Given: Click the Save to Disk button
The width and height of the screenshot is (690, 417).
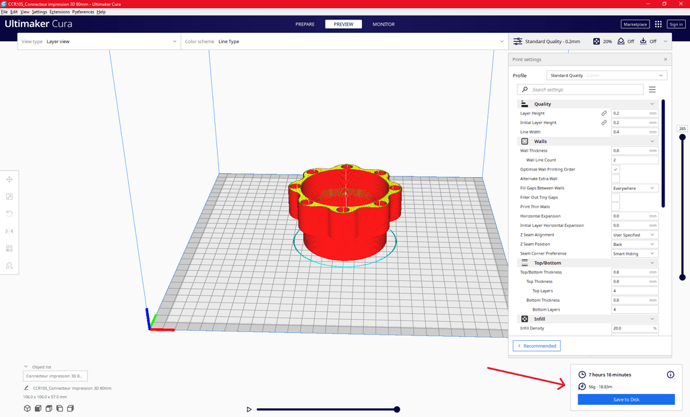Looking at the screenshot, I should (x=626, y=399).
